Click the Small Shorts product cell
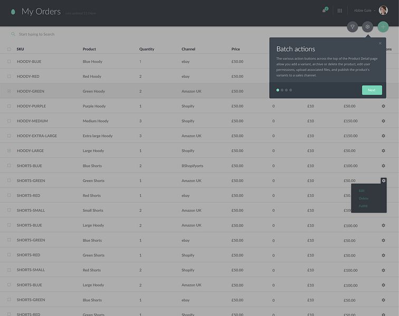The width and height of the screenshot is (399, 316). pyautogui.click(x=93, y=210)
